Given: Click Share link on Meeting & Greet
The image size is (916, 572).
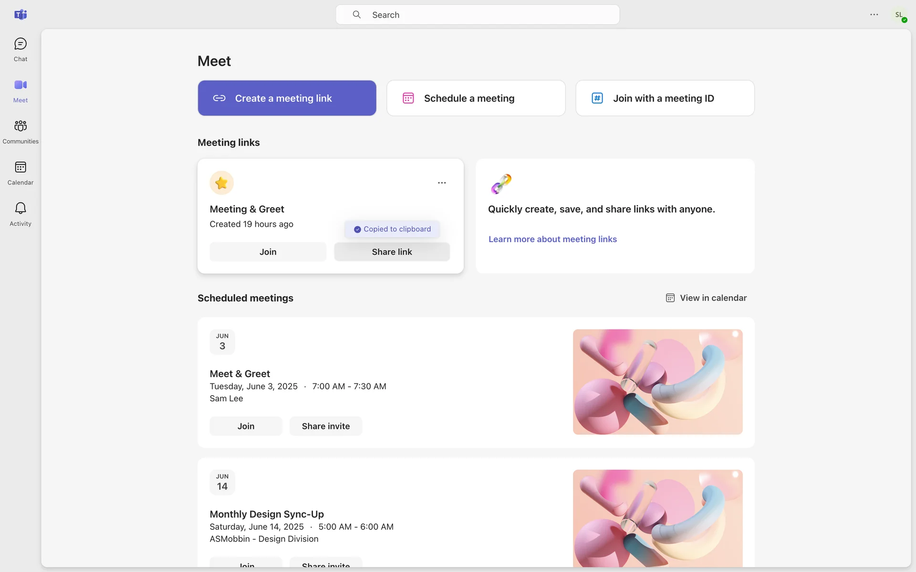Looking at the screenshot, I should pos(392,252).
